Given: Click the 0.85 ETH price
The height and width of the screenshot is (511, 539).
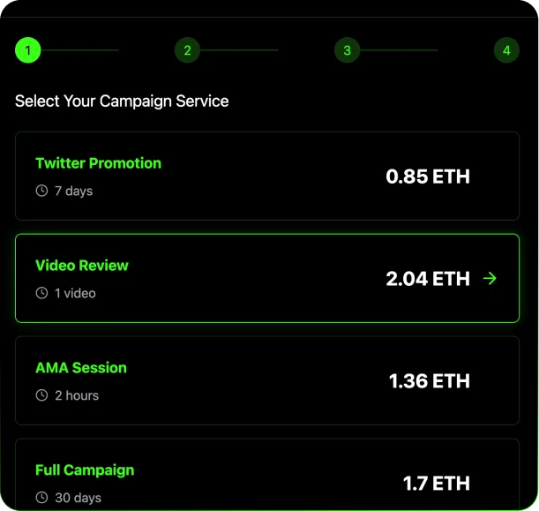Looking at the screenshot, I should (x=428, y=177).
